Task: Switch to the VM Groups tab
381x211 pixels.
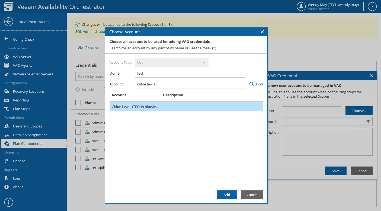Action: (88, 48)
